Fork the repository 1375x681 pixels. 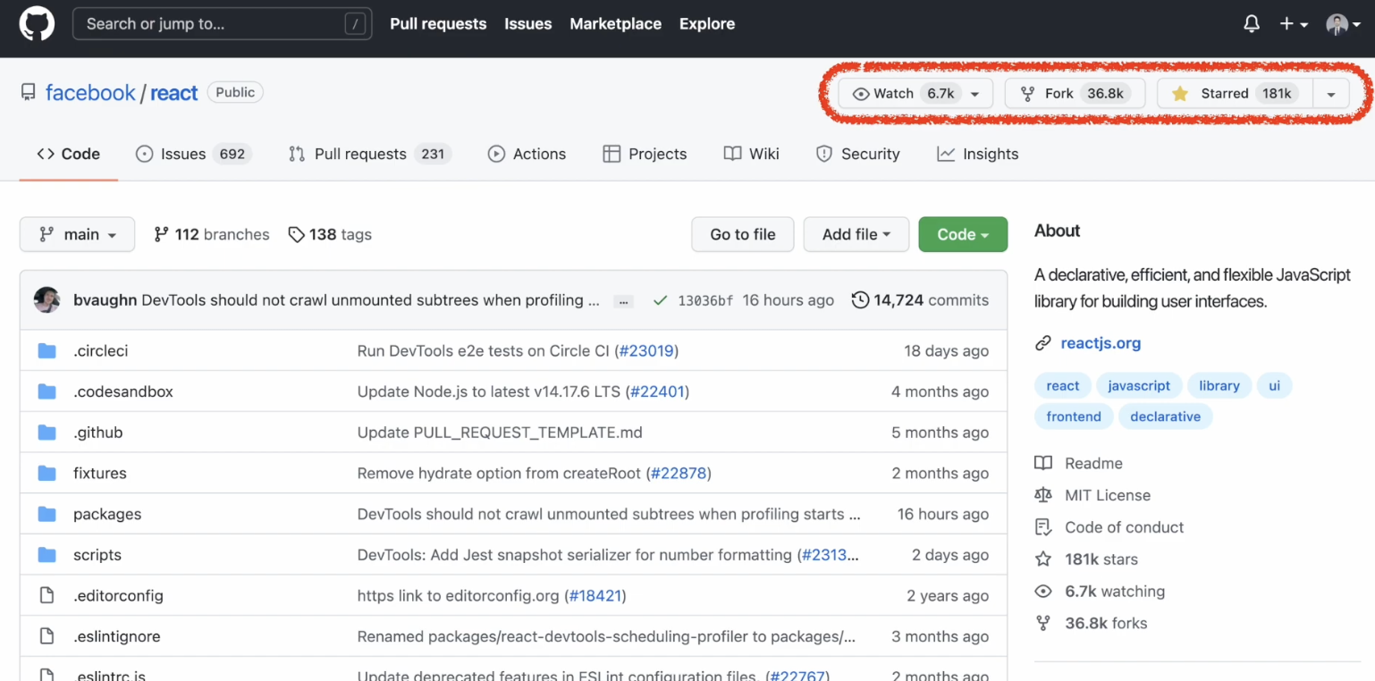pos(1075,93)
